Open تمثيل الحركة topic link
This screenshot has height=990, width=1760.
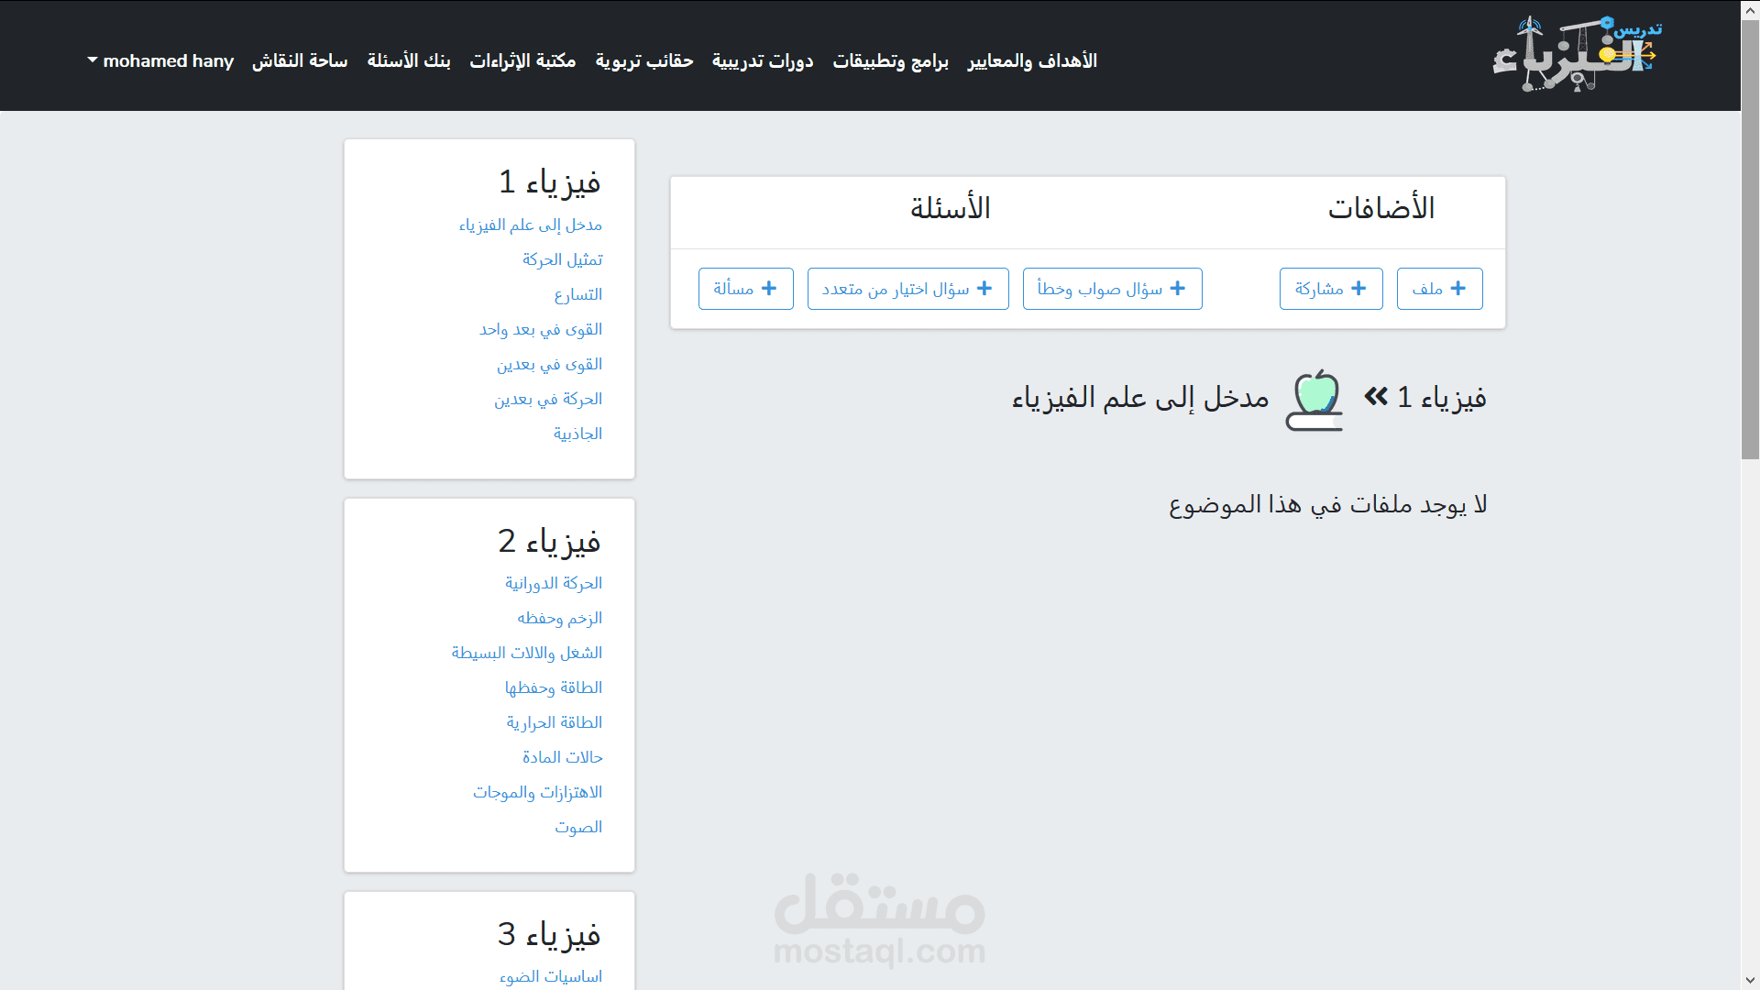point(562,259)
